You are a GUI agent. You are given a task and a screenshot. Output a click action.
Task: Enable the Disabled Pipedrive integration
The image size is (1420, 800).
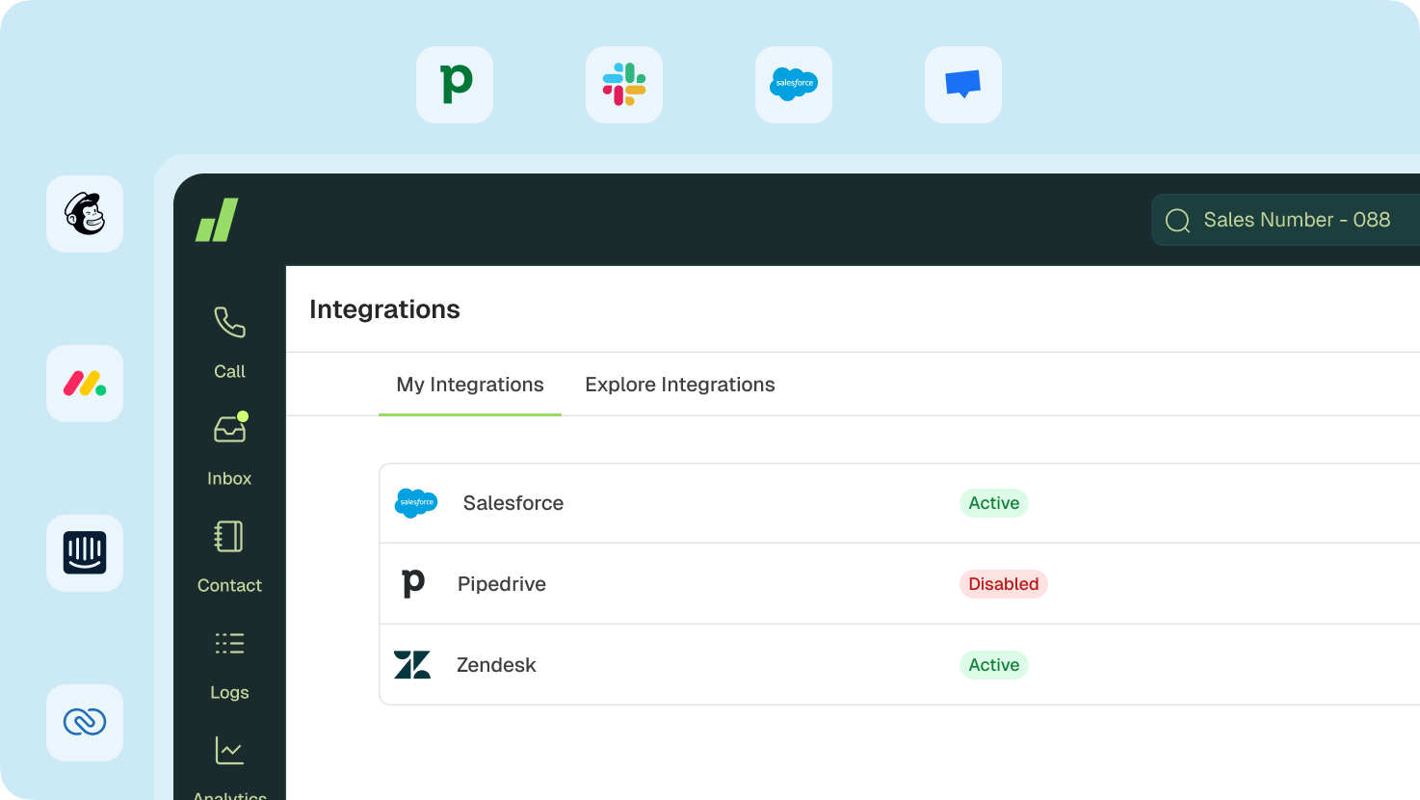coord(1003,584)
